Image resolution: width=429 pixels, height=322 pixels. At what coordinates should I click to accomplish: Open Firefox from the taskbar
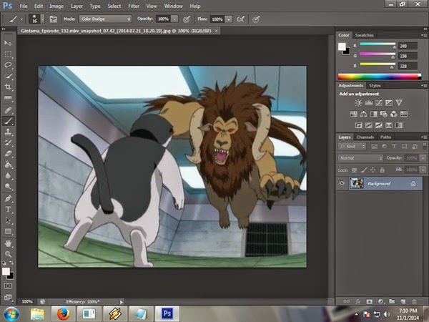click(x=63, y=314)
